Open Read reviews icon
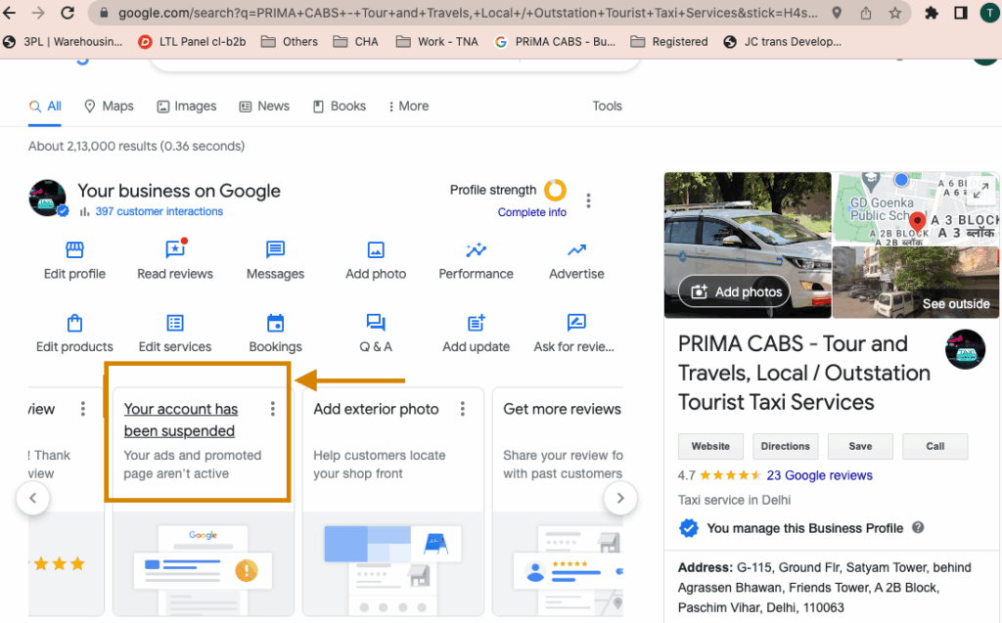 click(175, 250)
